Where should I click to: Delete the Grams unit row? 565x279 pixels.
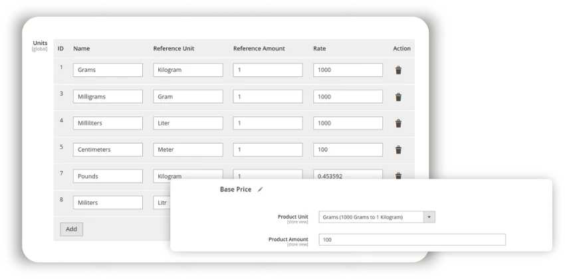[398, 70]
